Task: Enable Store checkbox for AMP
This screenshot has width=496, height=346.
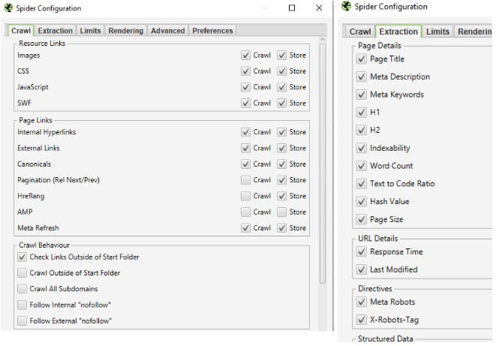Action: (282, 212)
